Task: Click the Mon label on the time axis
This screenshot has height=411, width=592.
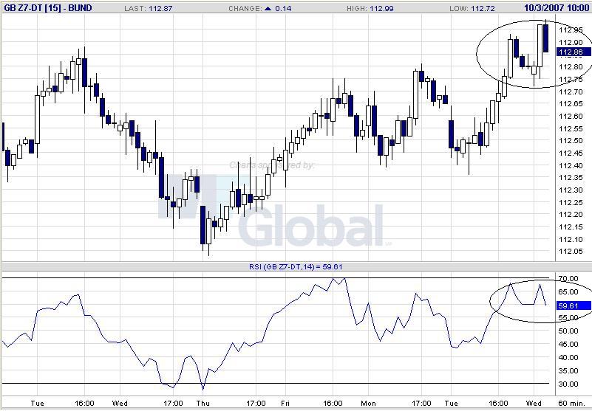Action: point(369,404)
